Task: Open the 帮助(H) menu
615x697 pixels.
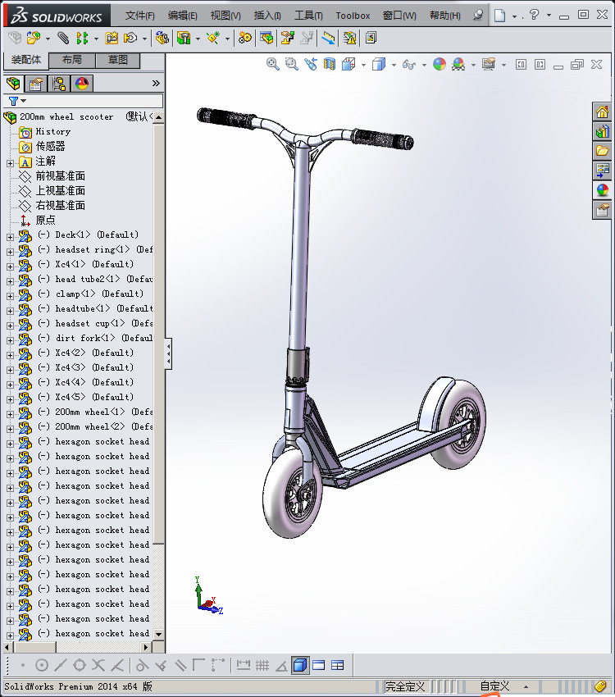Action: pos(444,16)
